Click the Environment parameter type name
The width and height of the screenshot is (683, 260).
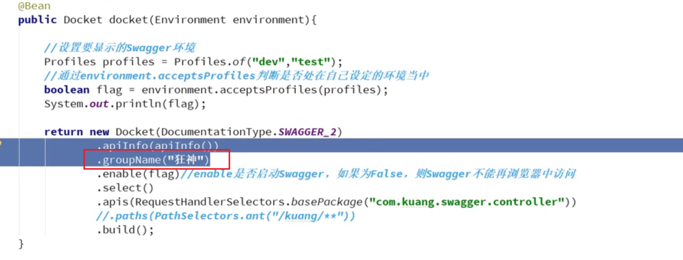point(190,20)
